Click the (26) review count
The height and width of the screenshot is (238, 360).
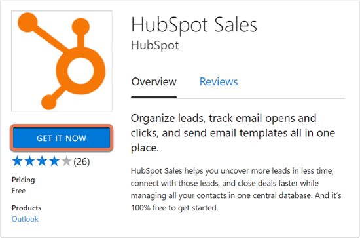(x=82, y=162)
